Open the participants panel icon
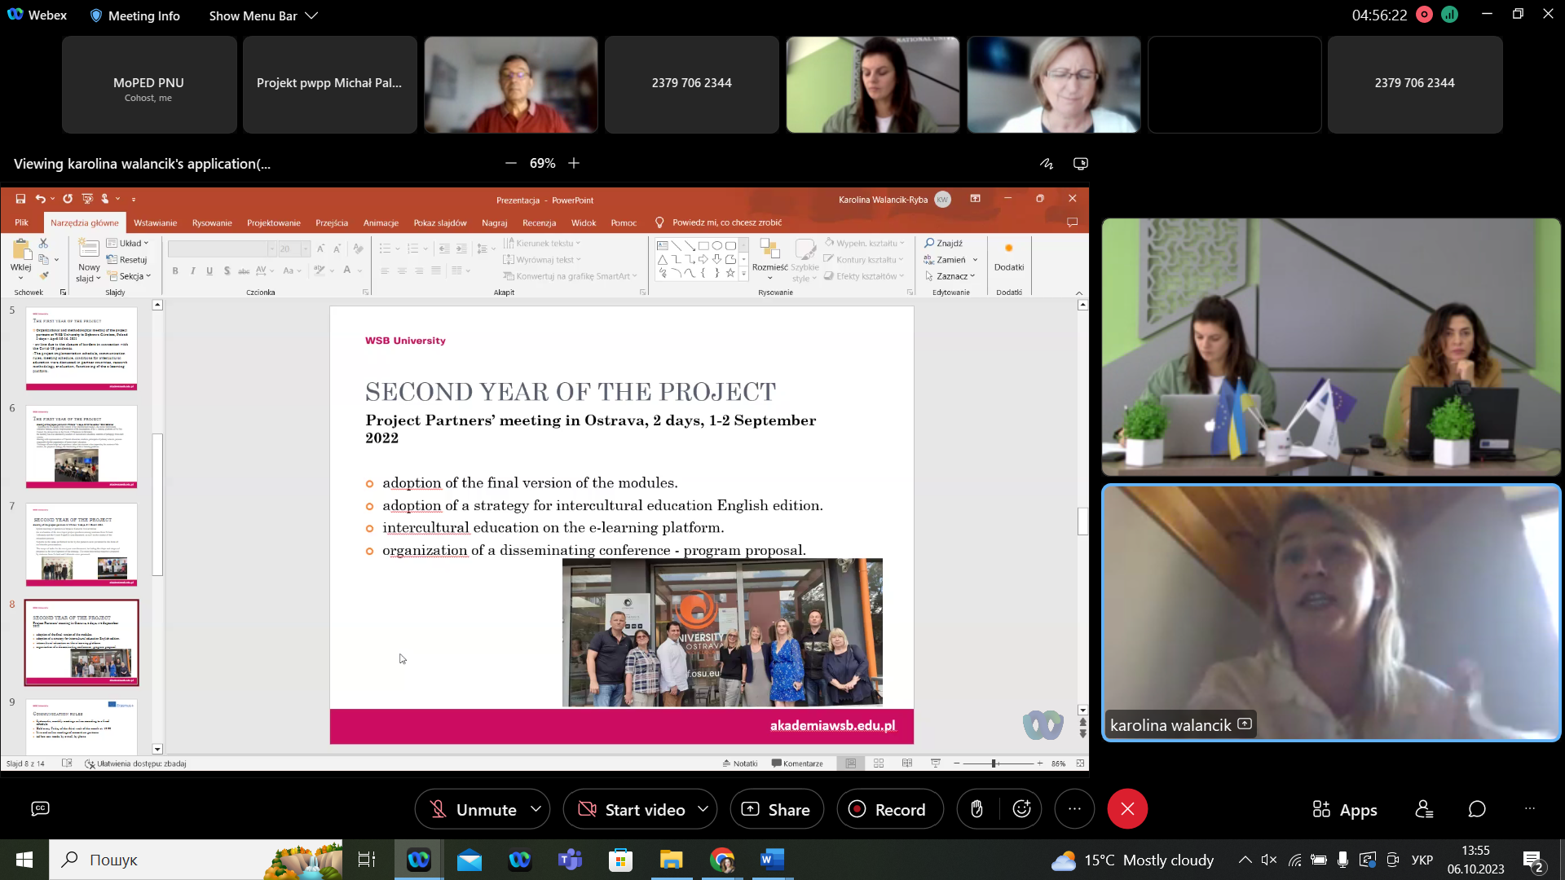The height and width of the screenshot is (880, 1565). tap(1424, 809)
